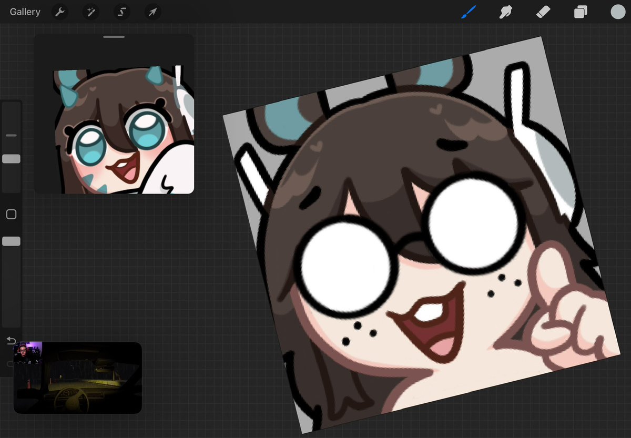Open the Layers panel
This screenshot has height=438, width=631.
tap(581, 12)
